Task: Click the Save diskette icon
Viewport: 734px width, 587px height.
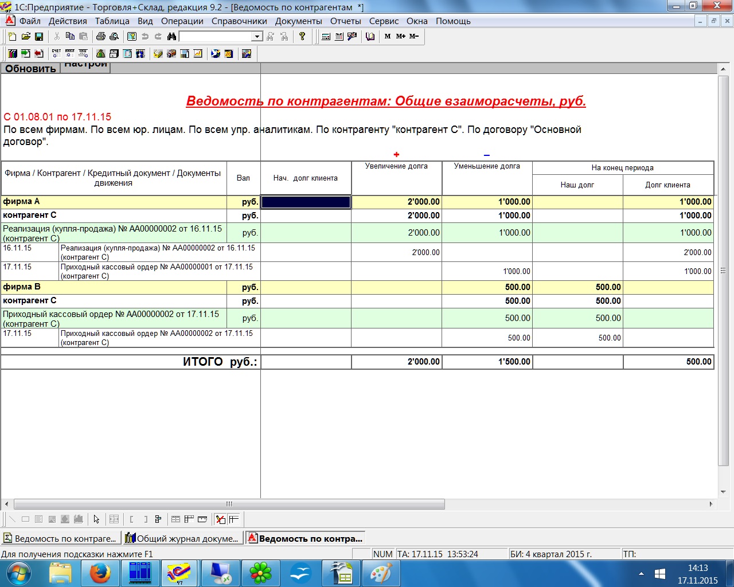Action: coord(39,37)
